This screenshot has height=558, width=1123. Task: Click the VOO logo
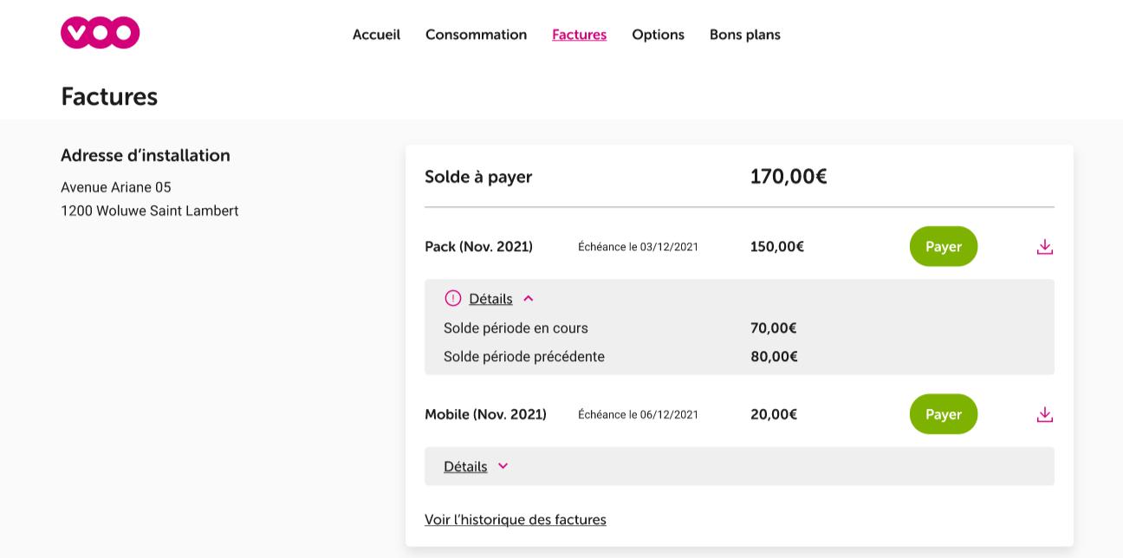(x=100, y=31)
